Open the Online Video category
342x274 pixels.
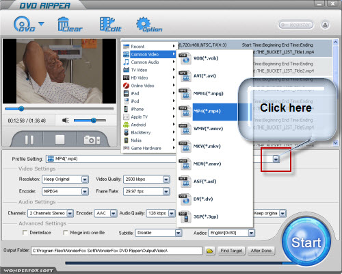[x=149, y=86]
